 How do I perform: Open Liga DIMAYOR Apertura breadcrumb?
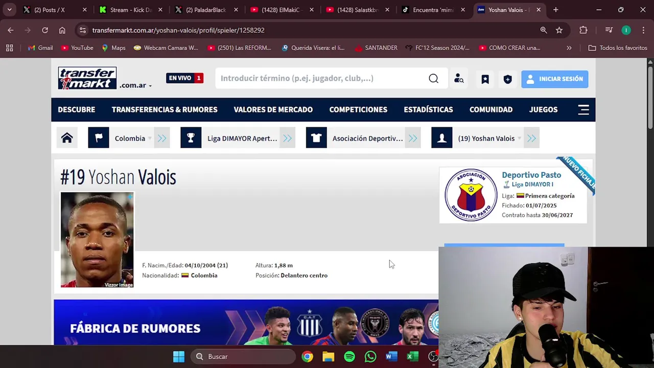tap(242, 139)
